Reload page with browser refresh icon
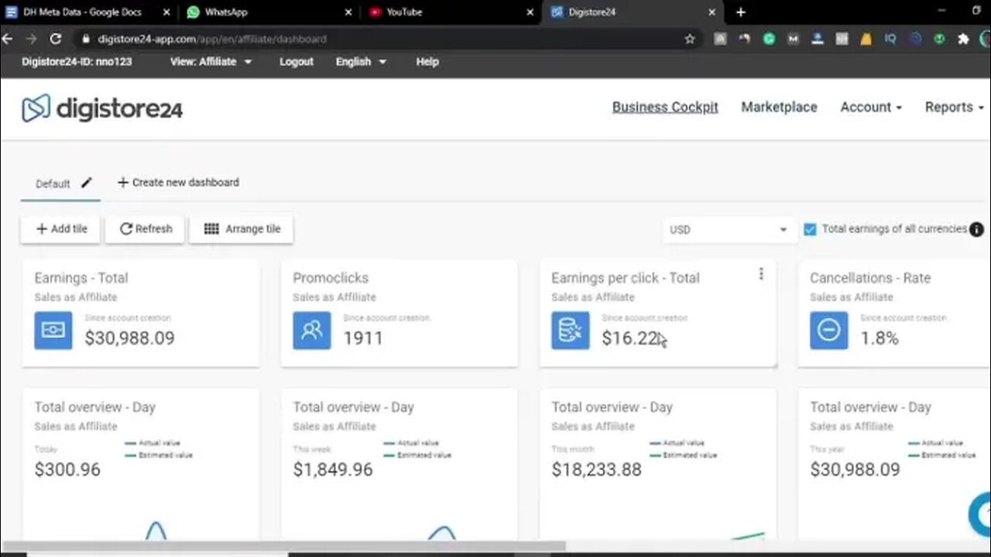Viewport: 991px width, 557px height. click(x=56, y=39)
